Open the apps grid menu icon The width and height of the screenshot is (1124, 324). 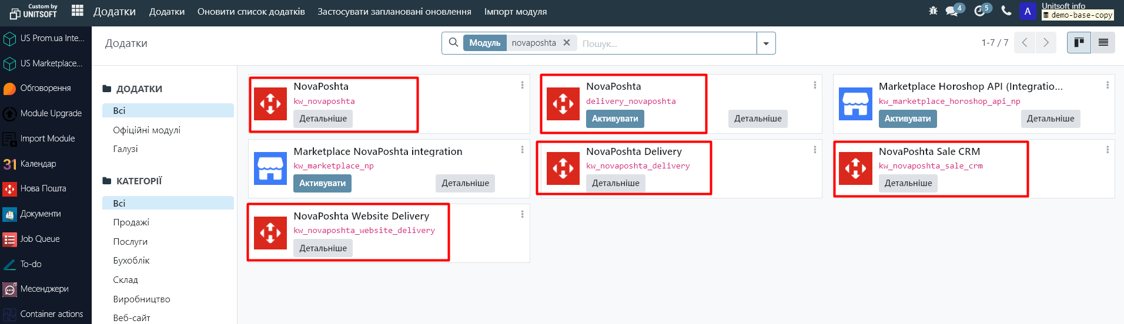(x=77, y=11)
